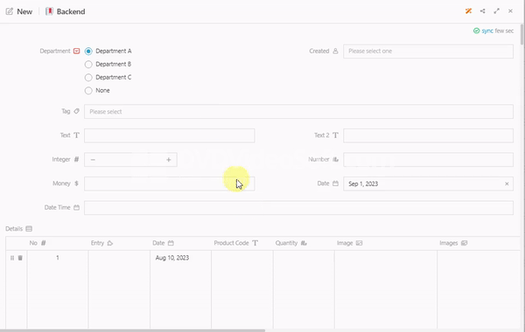Select the Department A radio button
The image size is (525, 332).
tap(88, 52)
